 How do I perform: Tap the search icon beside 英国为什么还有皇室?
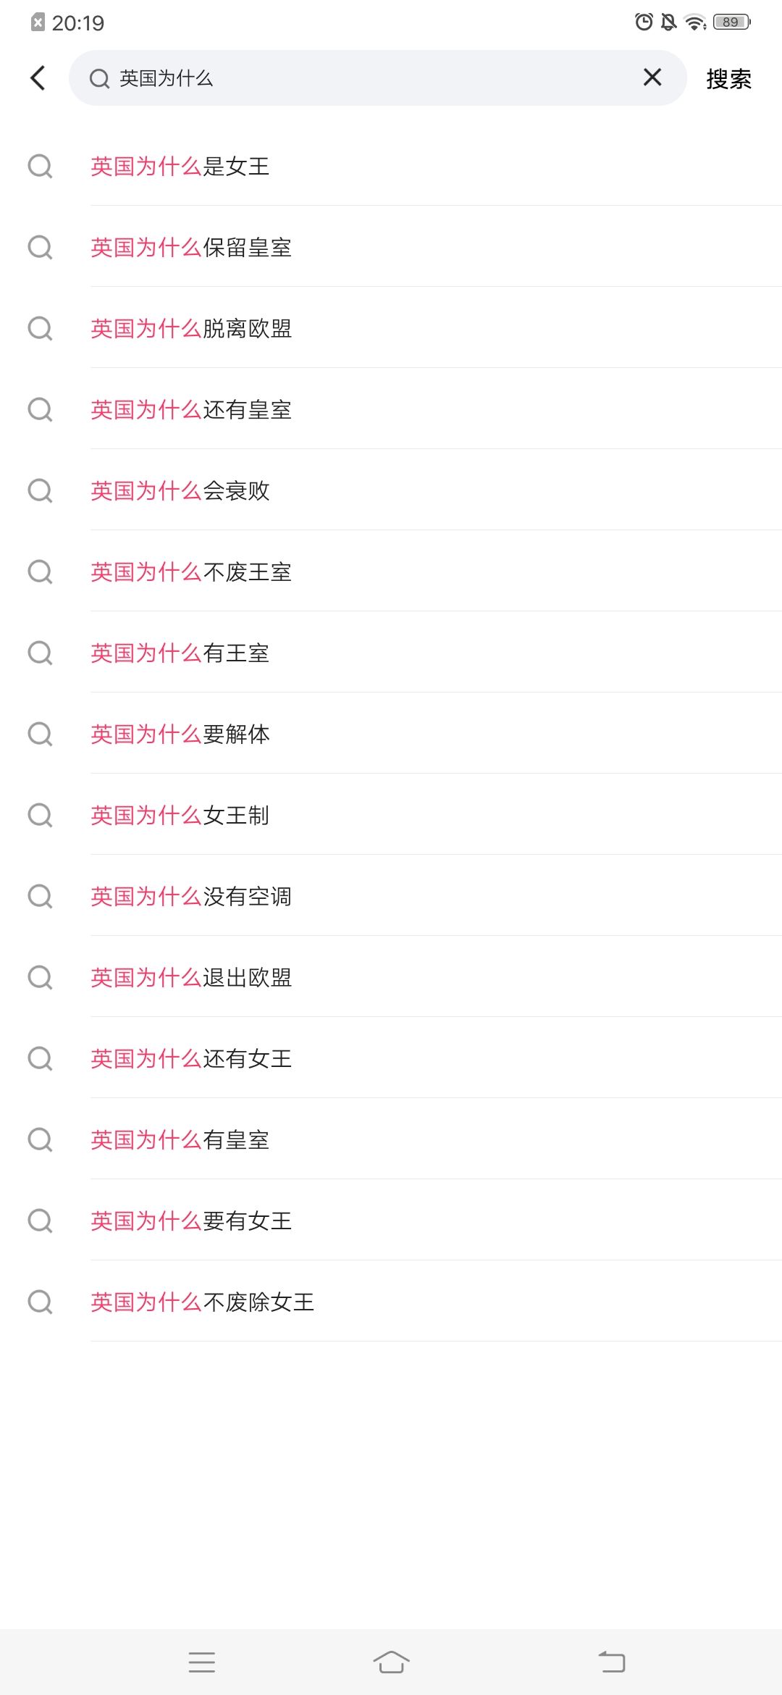(x=40, y=410)
